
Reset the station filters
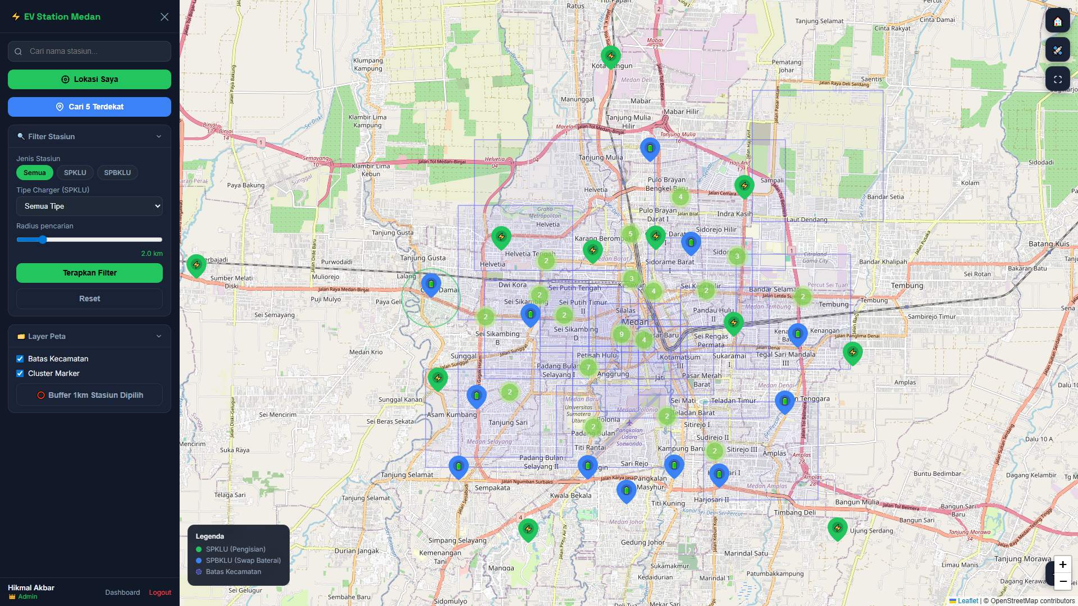pyautogui.click(x=89, y=299)
